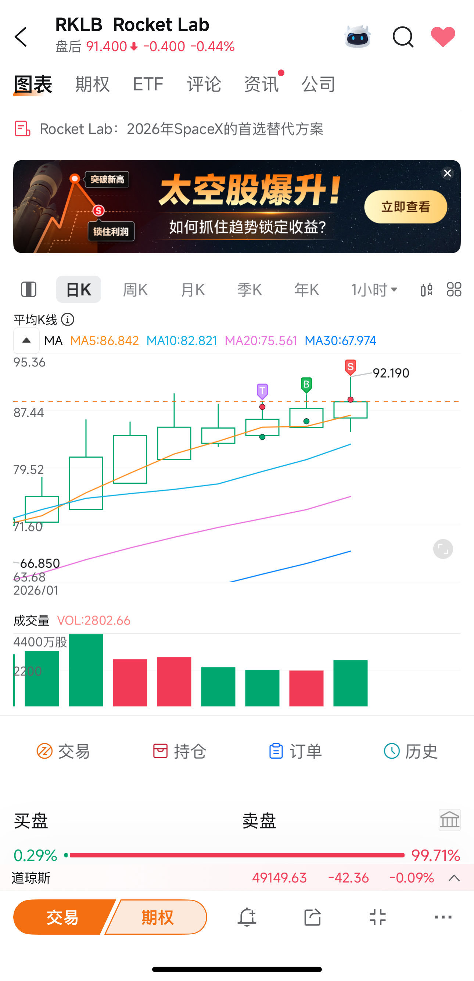
Task: Tap the back arrow icon
Action: click(x=21, y=37)
